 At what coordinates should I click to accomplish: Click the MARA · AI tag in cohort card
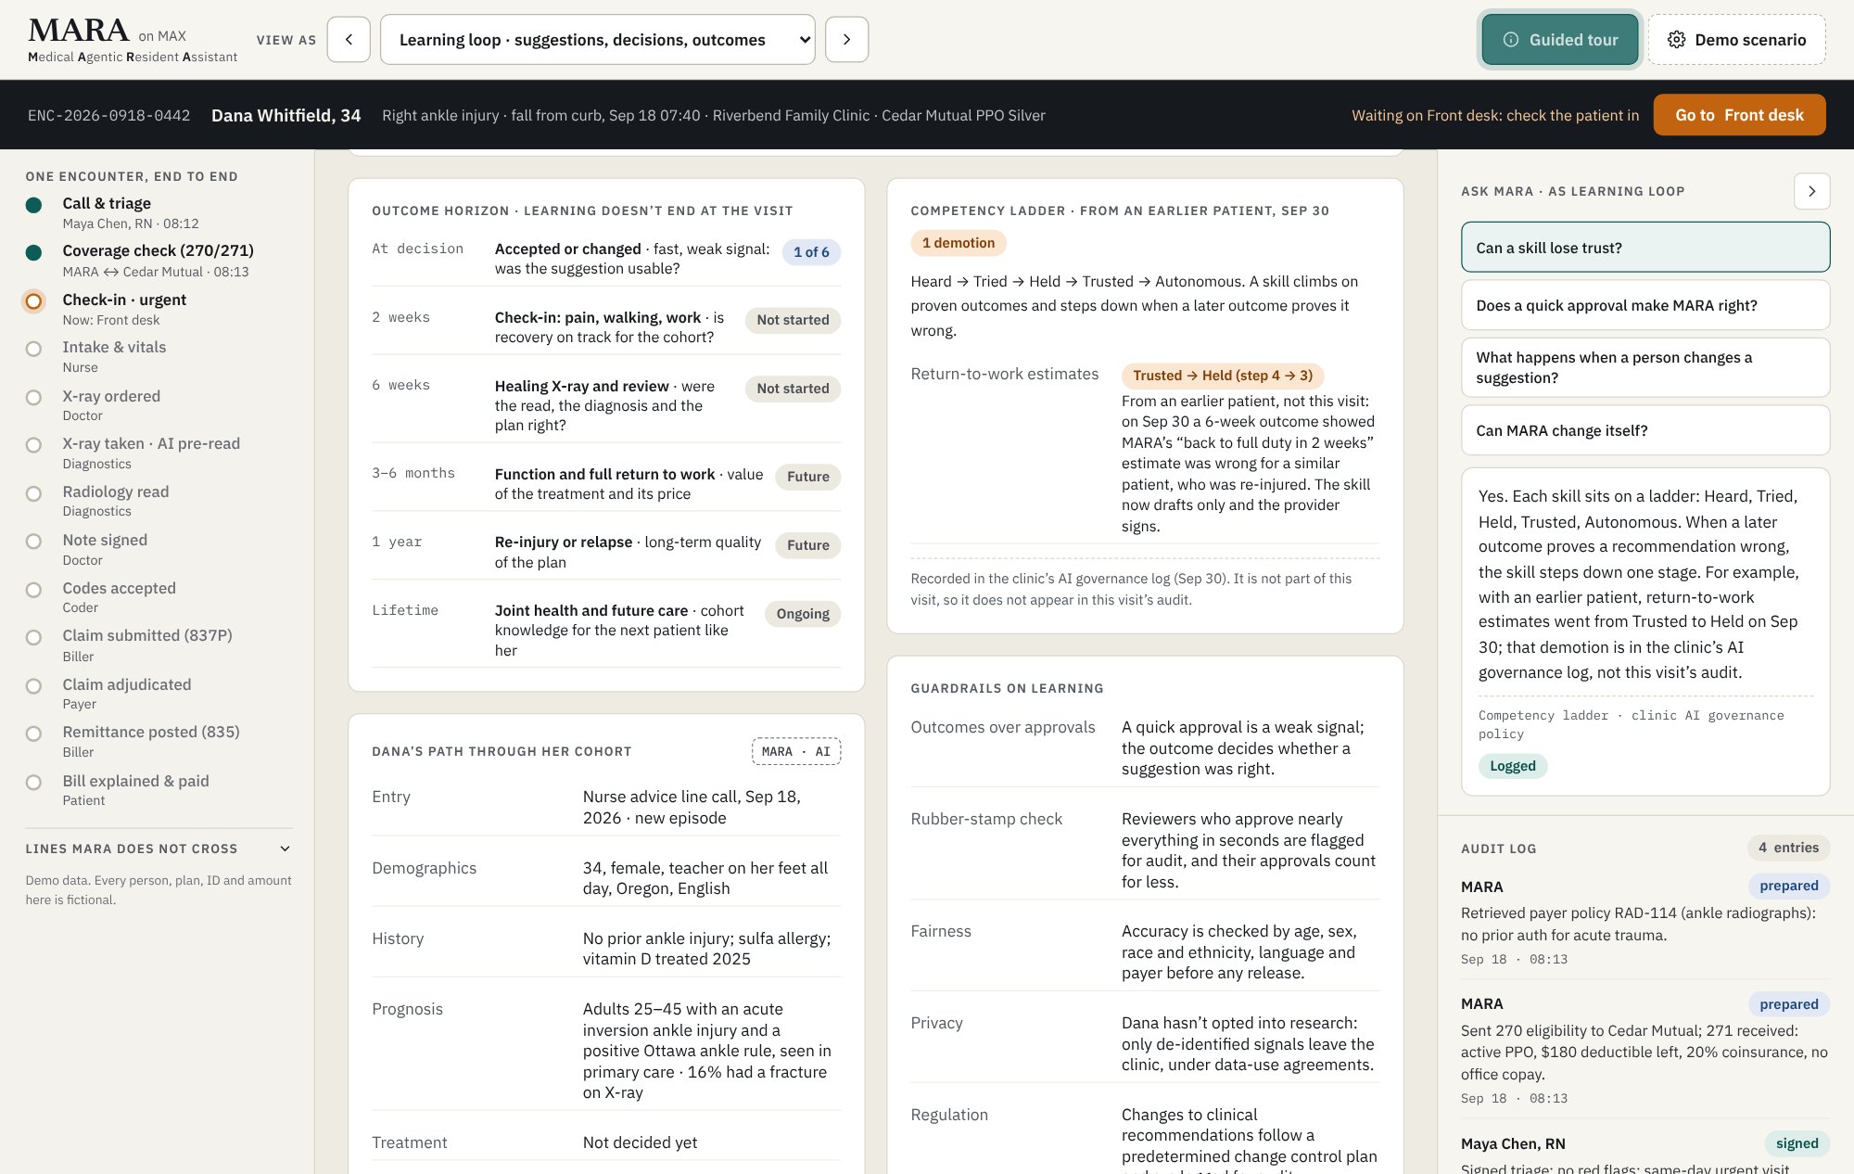click(x=796, y=751)
